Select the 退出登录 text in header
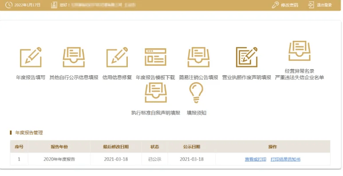 [x=324, y=5]
